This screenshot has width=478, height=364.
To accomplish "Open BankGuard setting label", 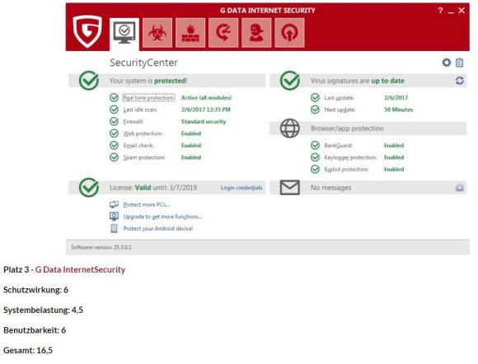I will click(339, 145).
